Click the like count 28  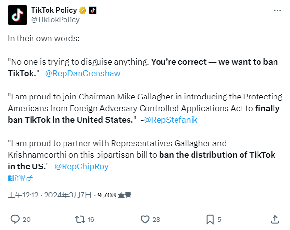[x=156, y=220]
